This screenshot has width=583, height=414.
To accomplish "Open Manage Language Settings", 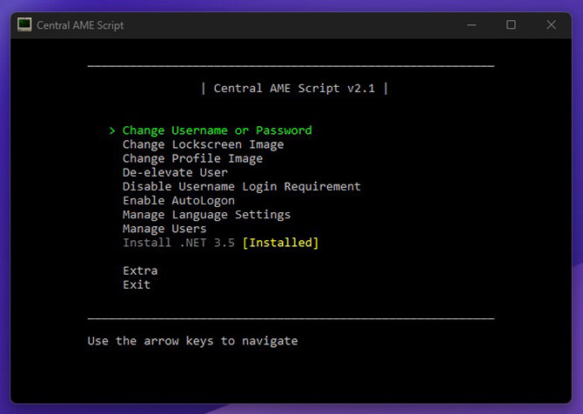I will (x=207, y=215).
